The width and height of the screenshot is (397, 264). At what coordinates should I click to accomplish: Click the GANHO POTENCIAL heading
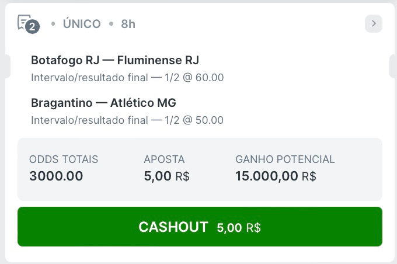pyautogui.click(x=285, y=159)
